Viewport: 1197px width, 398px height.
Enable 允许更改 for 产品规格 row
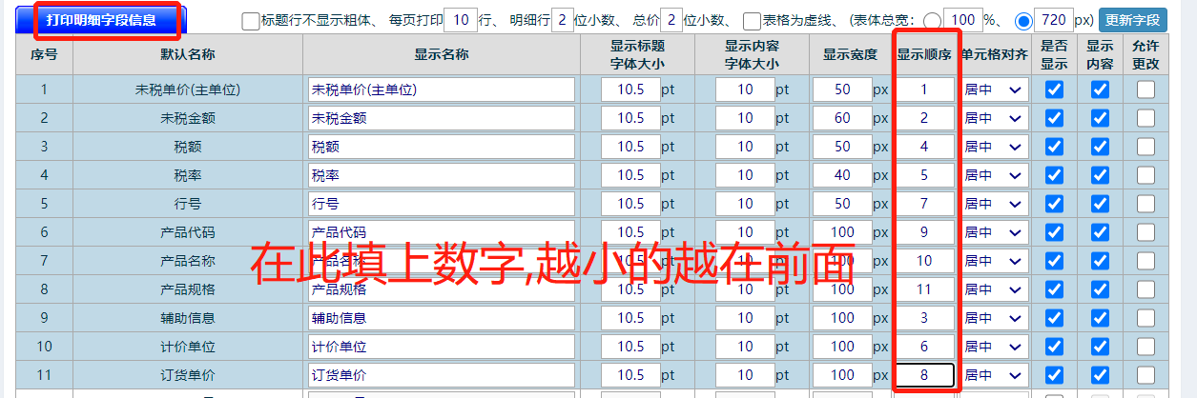click(1145, 289)
